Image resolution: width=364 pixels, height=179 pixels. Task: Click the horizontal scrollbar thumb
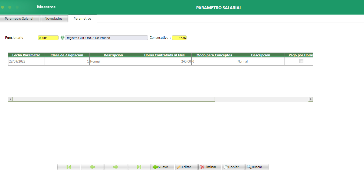point(114,99)
